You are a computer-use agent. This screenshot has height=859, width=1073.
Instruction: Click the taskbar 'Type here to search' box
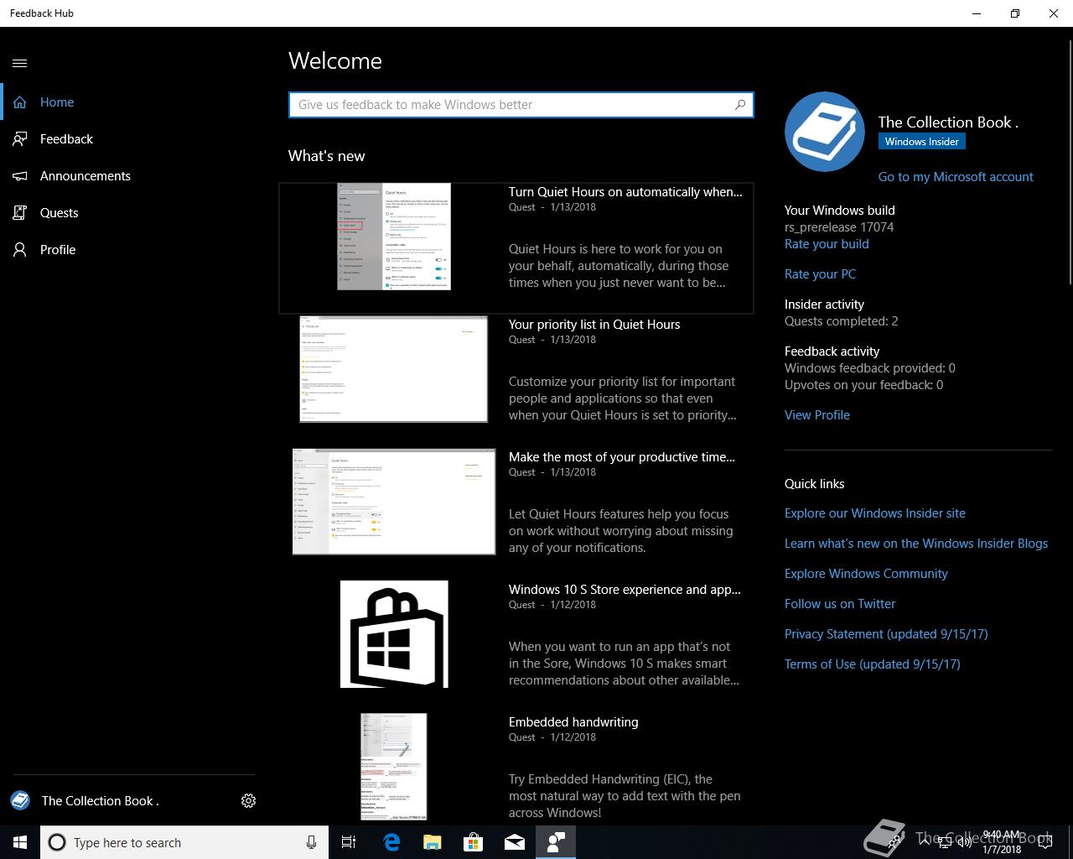click(x=184, y=842)
